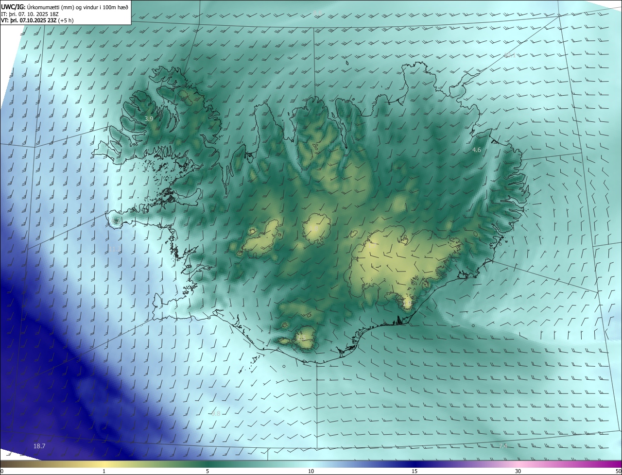622x475 pixels.
Task: Click the '30' tick on the color scale
Action: point(518,471)
